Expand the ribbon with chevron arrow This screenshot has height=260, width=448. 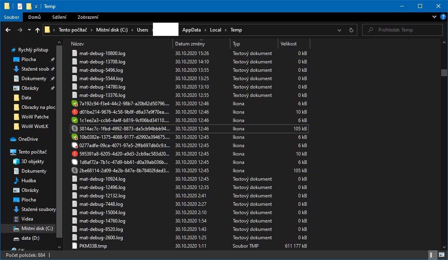pos(435,17)
